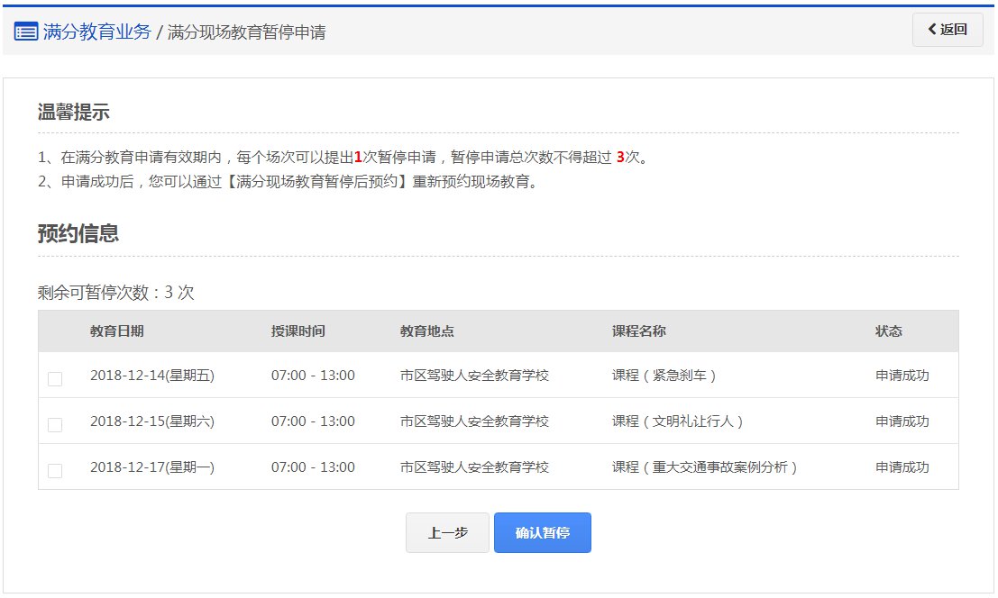Click the 课程名称 column header
Screen dimensions: 998x598
point(638,331)
